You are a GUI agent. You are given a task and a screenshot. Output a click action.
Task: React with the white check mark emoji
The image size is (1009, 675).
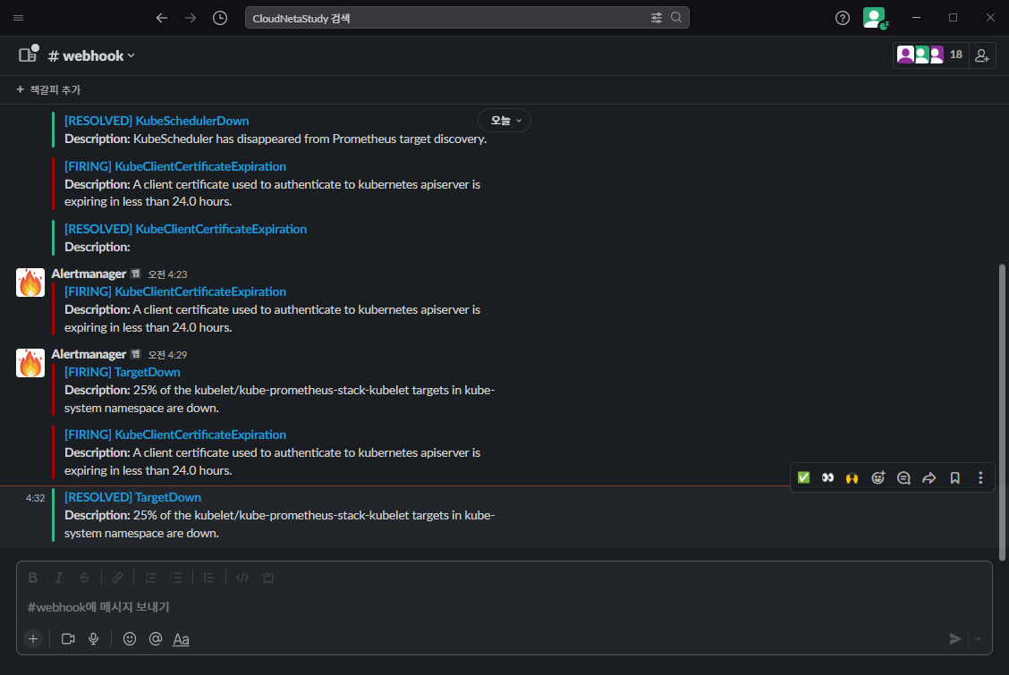tap(803, 478)
